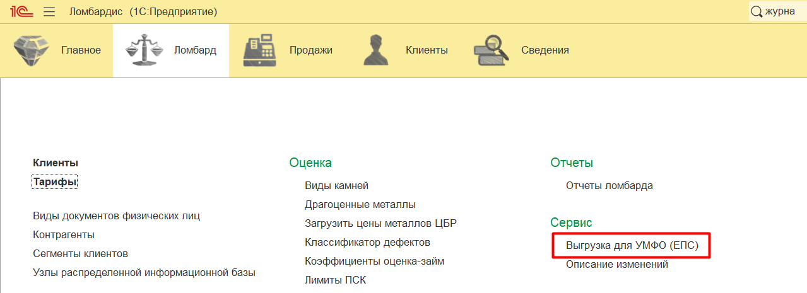Click the cash register icon of Продажи
This screenshot has height=293, width=807.
tap(260, 50)
